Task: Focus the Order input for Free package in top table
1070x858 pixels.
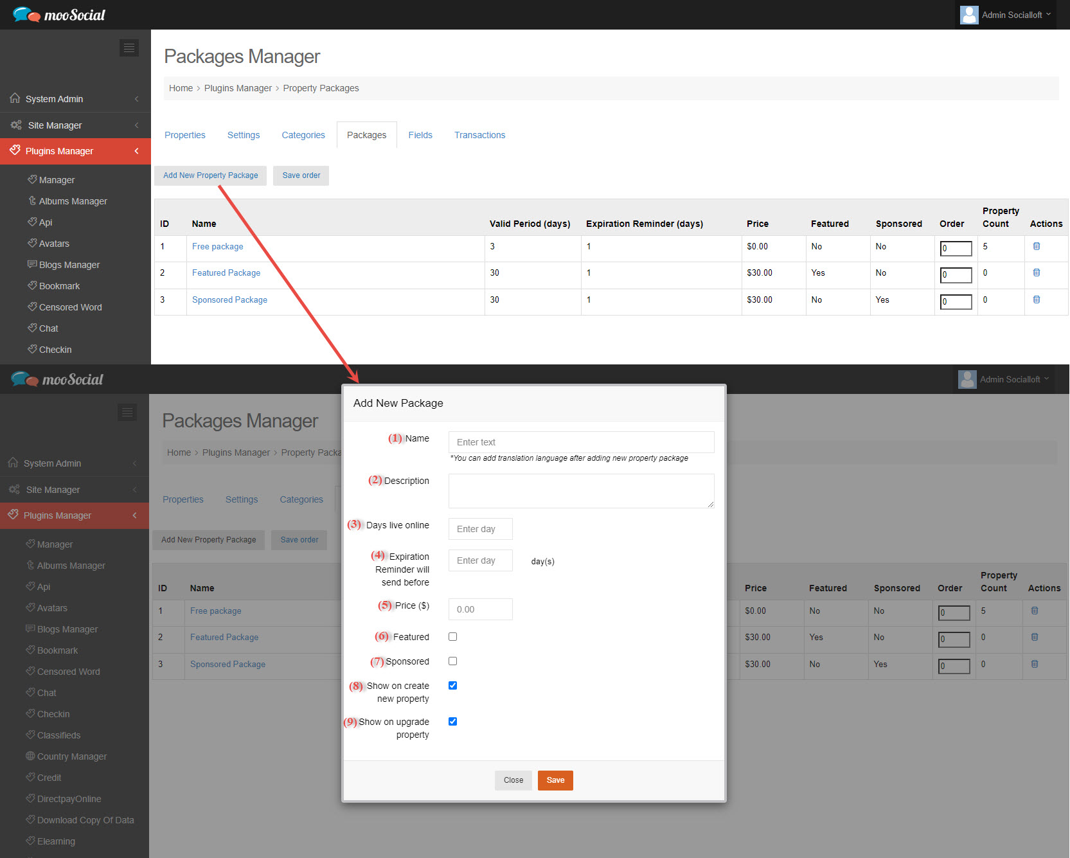Action: click(956, 249)
